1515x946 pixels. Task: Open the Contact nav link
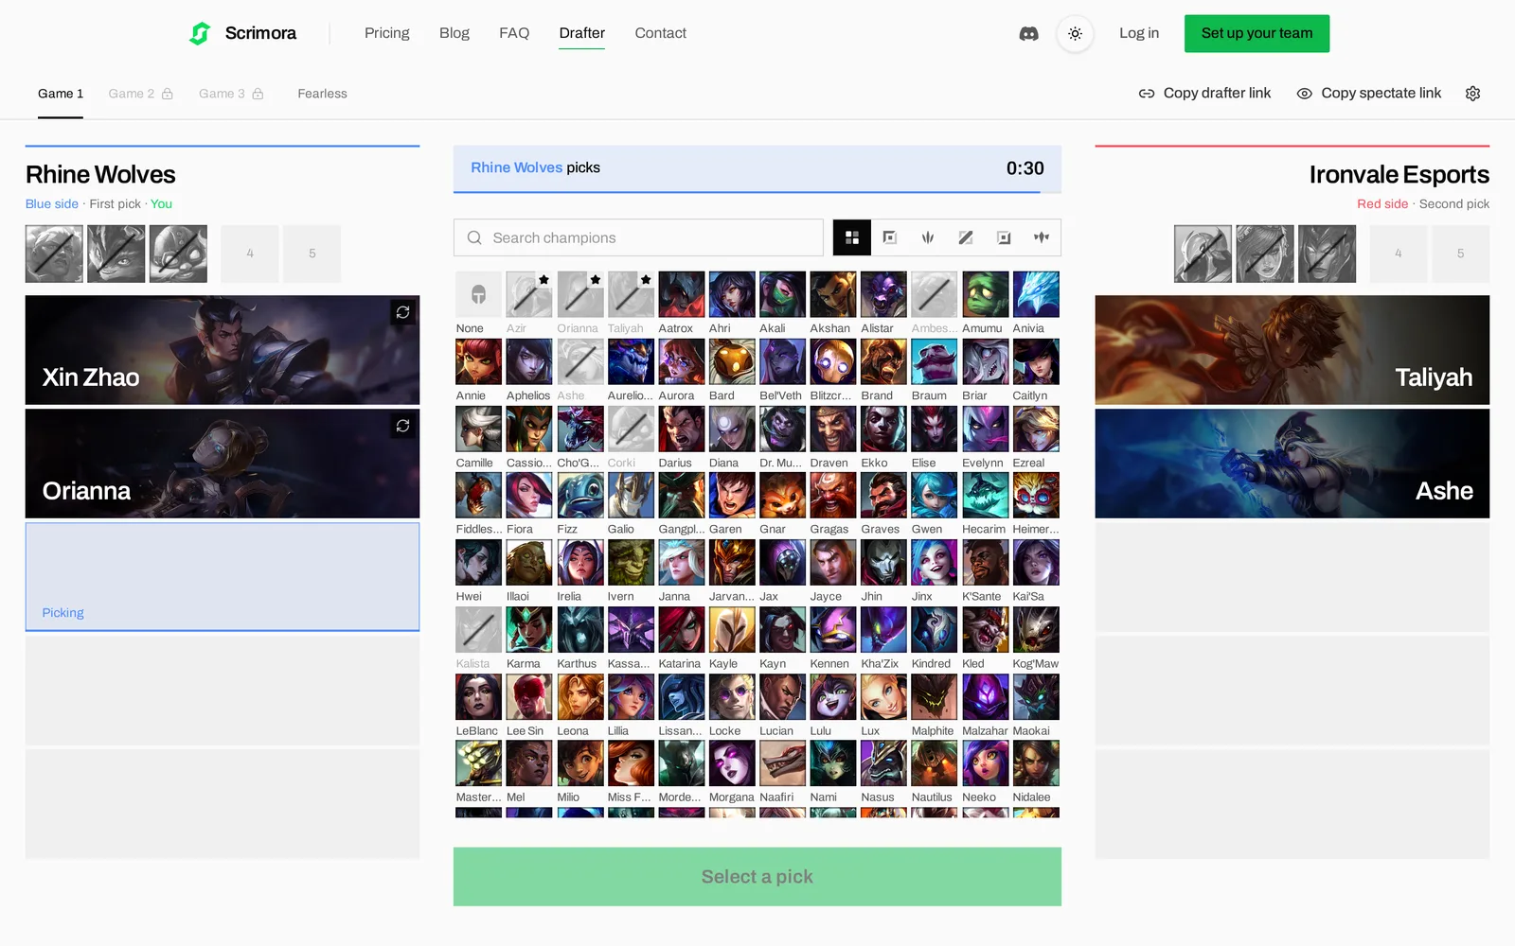pos(660,33)
